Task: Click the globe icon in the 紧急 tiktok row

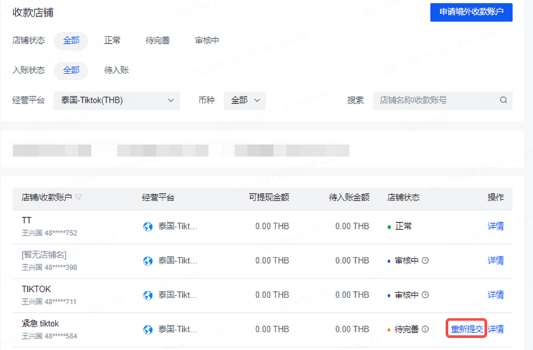Action: pyautogui.click(x=148, y=329)
